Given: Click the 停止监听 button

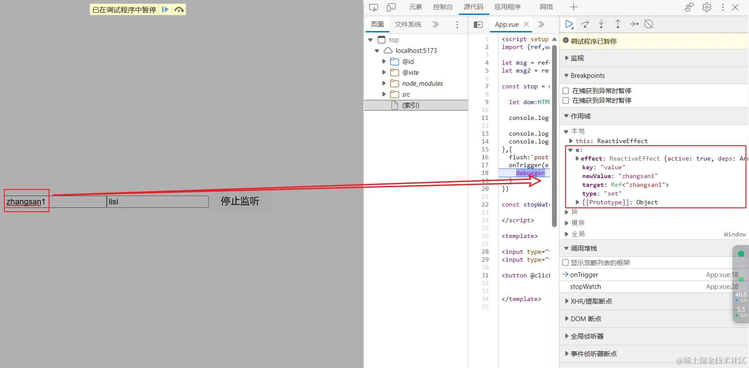Looking at the screenshot, I should 240,201.
